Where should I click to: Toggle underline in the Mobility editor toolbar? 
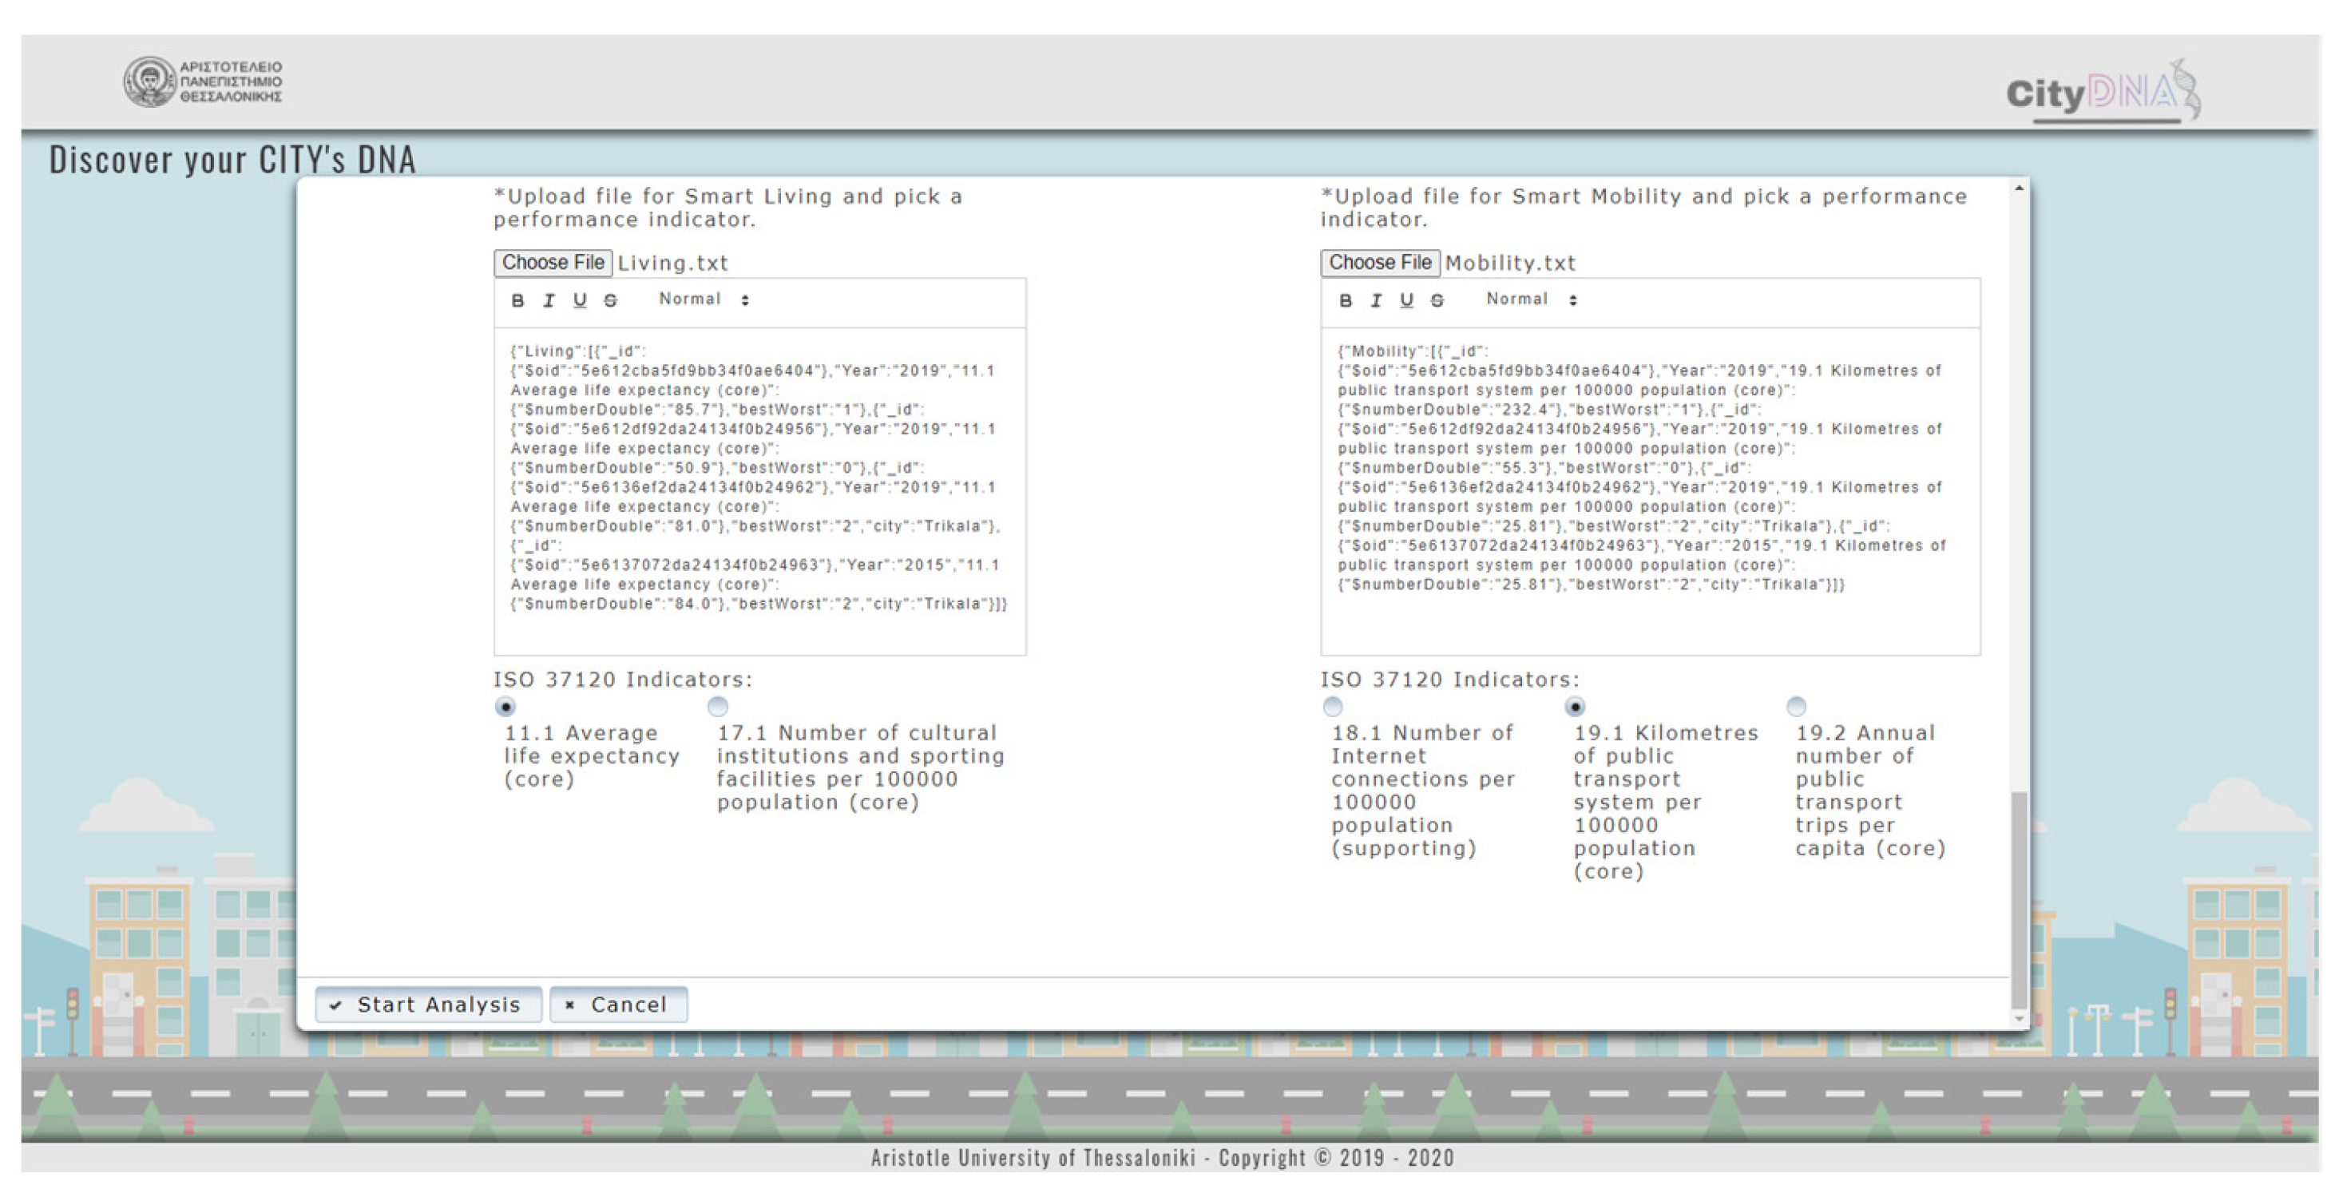point(1406,300)
